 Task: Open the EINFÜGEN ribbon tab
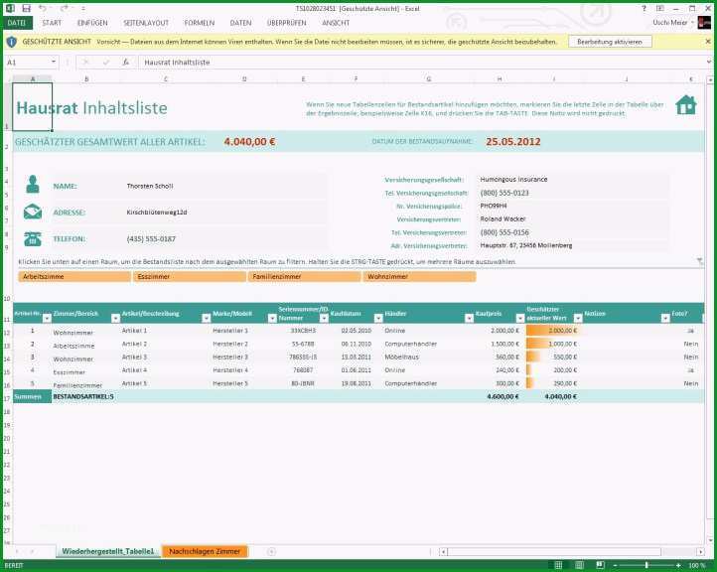[92, 23]
